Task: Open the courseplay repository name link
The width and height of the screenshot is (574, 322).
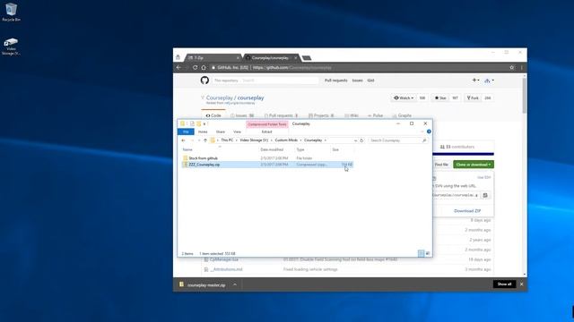Action: (251, 97)
